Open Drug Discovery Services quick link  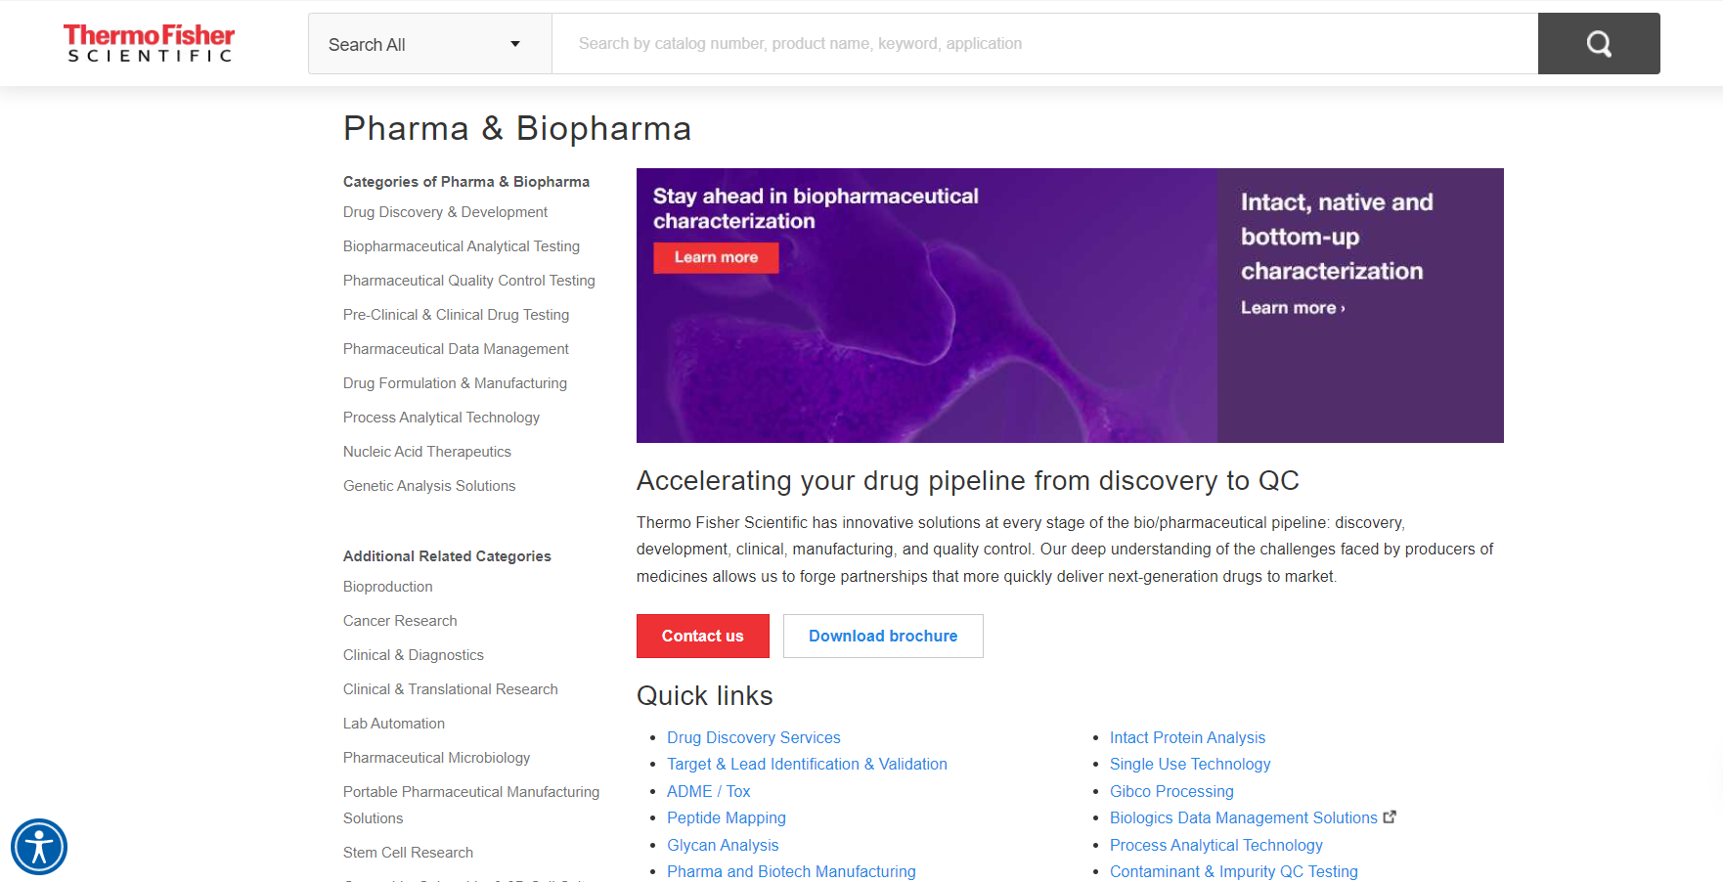[754, 737]
